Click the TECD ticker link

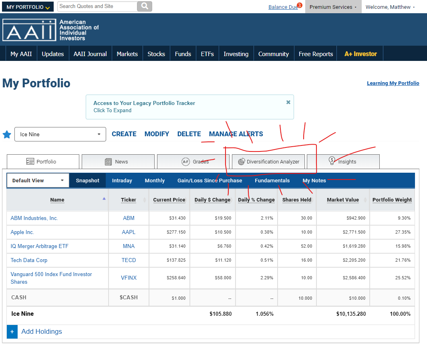[129, 260]
